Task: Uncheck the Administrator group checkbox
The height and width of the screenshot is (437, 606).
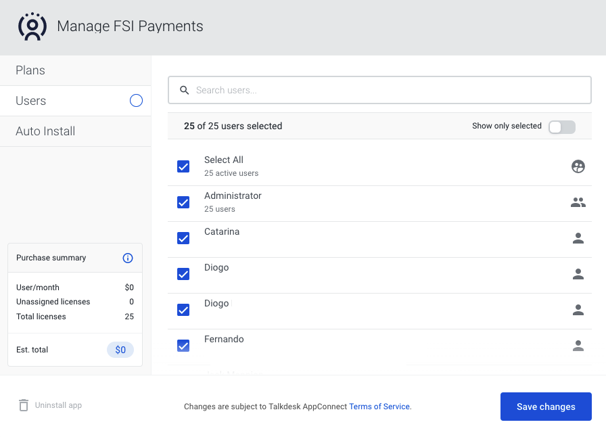Action: 183,202
